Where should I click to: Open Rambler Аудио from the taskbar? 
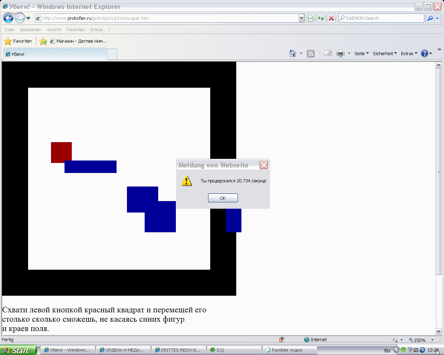pyautogui.click(x=290, y=350)
